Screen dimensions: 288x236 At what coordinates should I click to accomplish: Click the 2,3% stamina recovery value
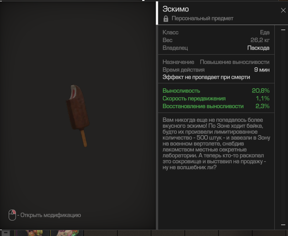tap(262, 106)
